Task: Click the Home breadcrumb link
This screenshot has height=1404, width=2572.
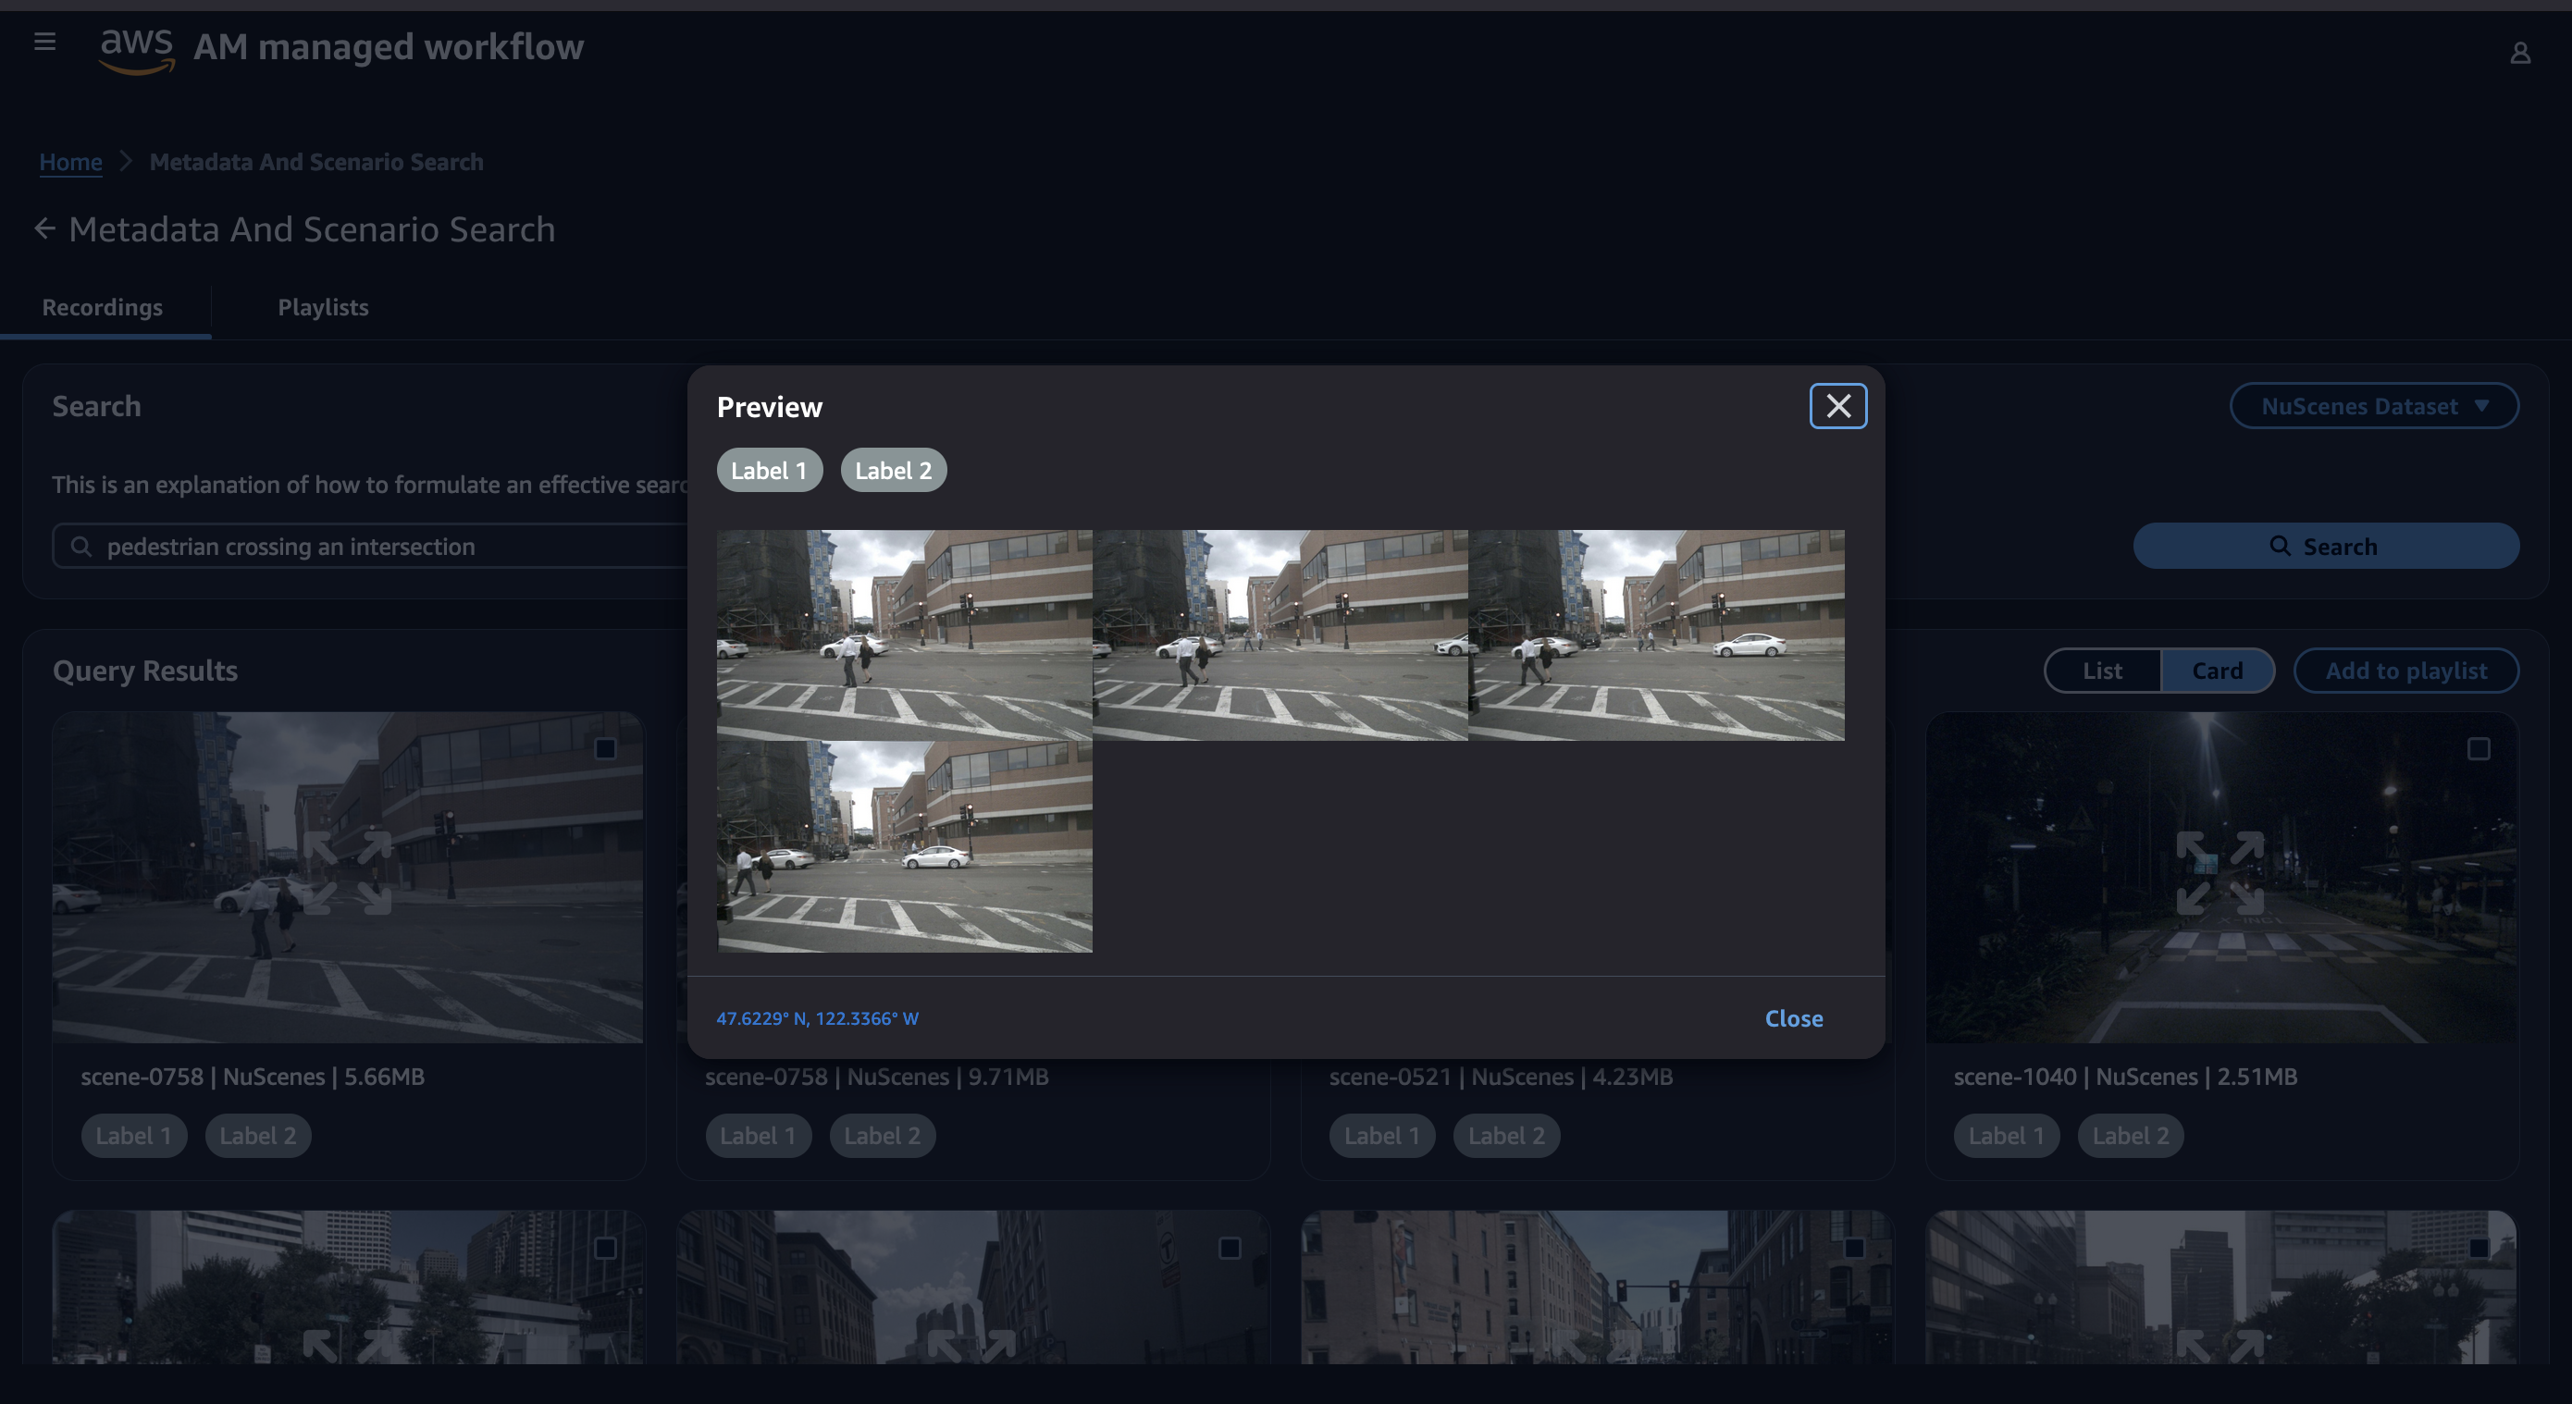Action: pos(70,162)
